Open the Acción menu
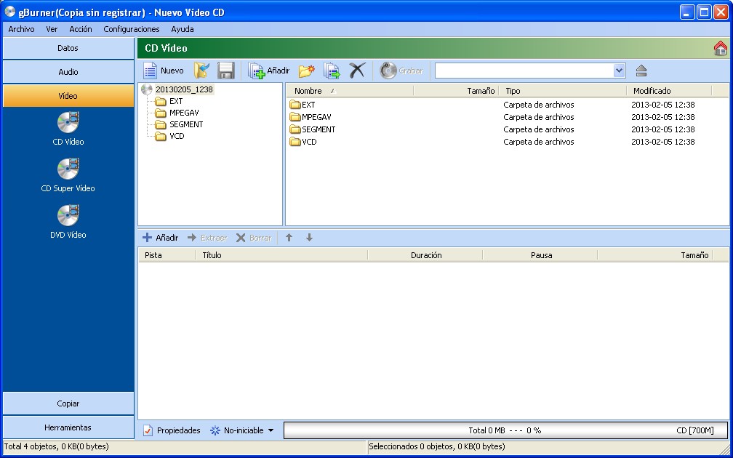The height and width of the screenshot is (458, 733). (x=81, y=29)
